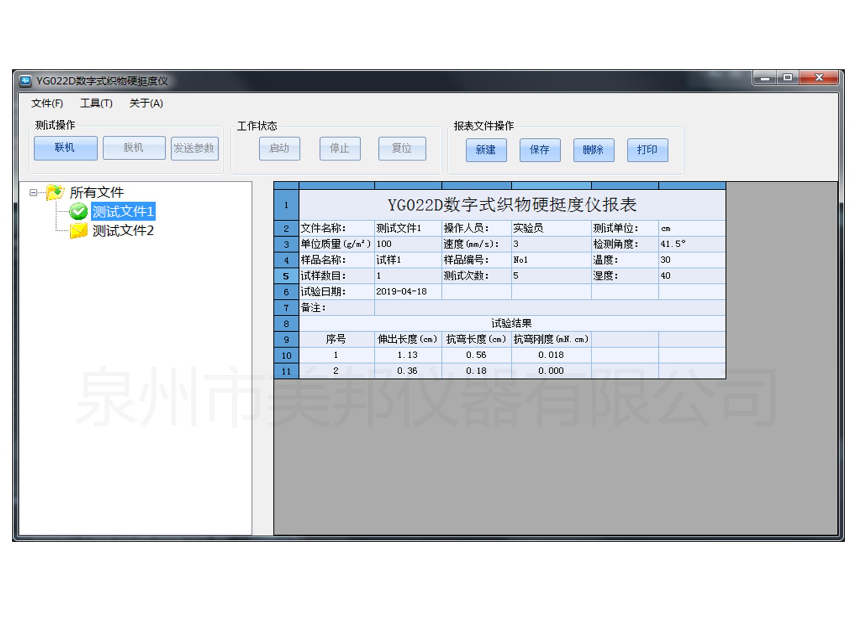The height and width of the screenshot is (642, 856).
Task: Open the 工具(T) menu
Action: pos(96,103)
